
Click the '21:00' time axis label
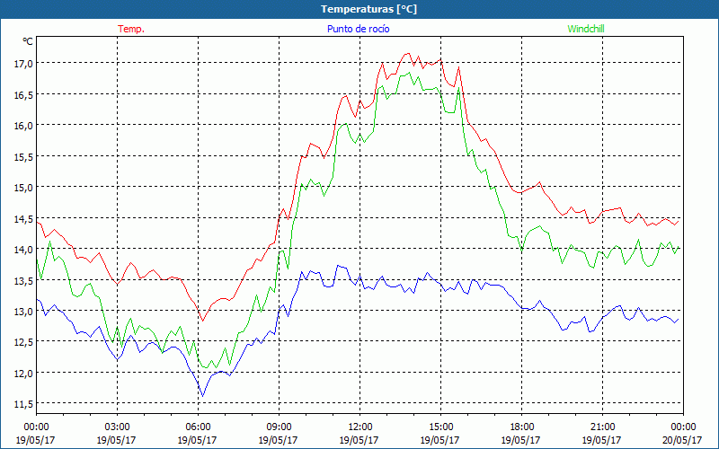pyautogui.click(x=602, y=427)
